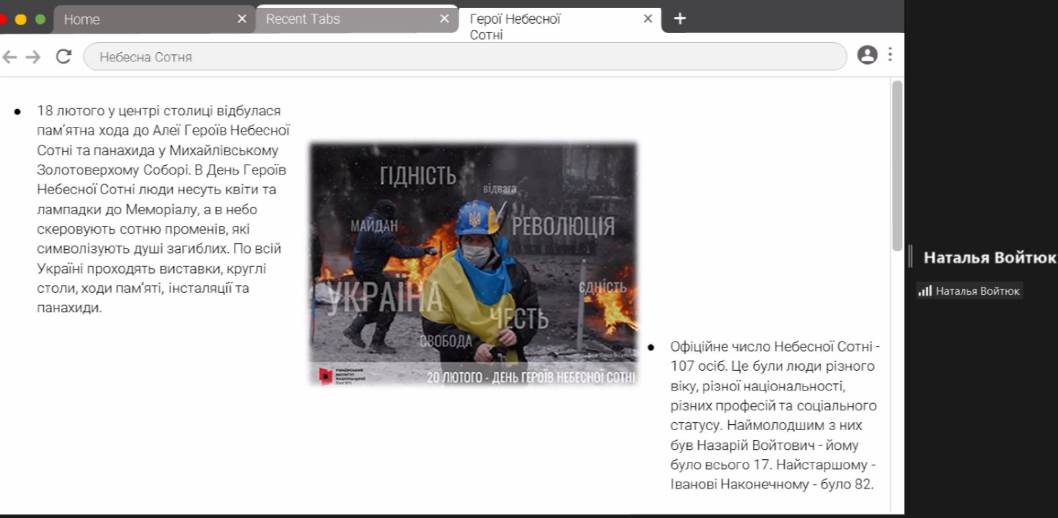Click the participant panel divider handle

point(911,256)
